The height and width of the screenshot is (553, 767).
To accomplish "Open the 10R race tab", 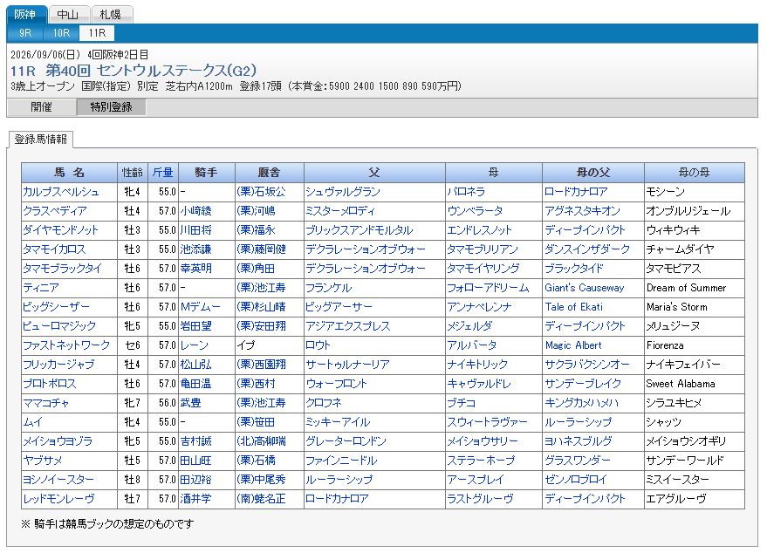I will [62, 33].
